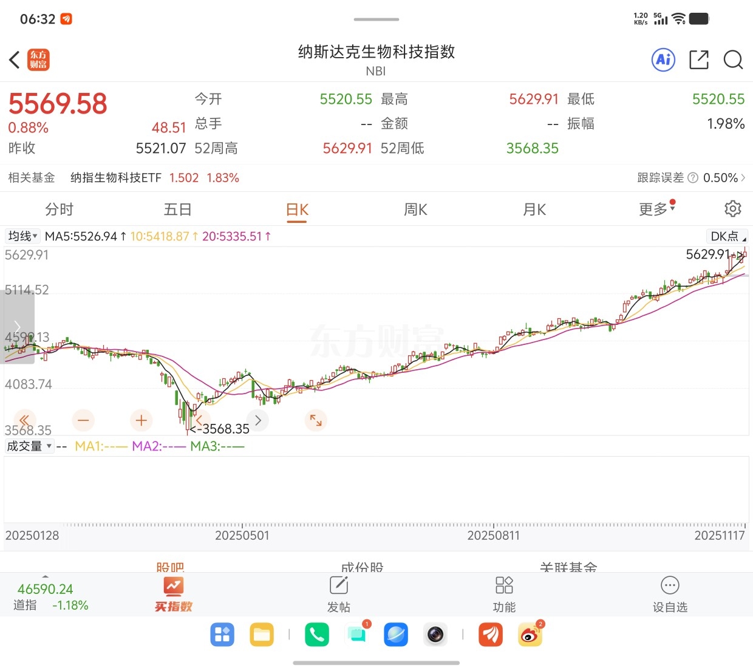Screen dimensions: 753x668
Task: Tap the tracking error help icon
Action: point(692,178)
